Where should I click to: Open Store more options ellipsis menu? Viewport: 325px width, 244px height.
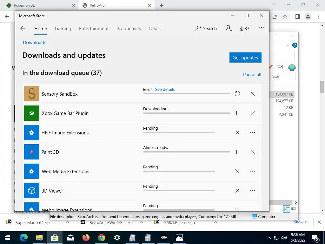[x=262, y=27]
